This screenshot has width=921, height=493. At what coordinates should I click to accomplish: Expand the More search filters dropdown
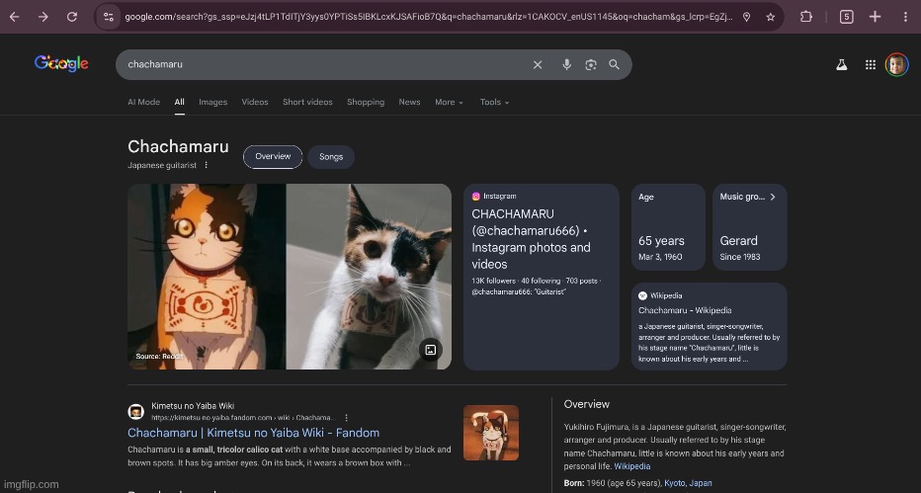click(x=449, y=102)
